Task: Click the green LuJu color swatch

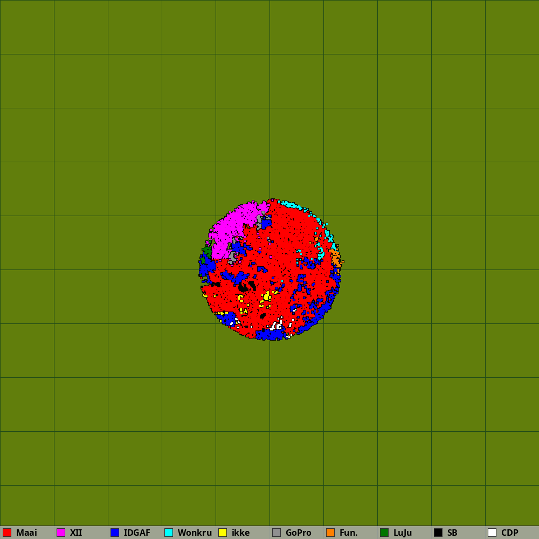Action: 384,533
